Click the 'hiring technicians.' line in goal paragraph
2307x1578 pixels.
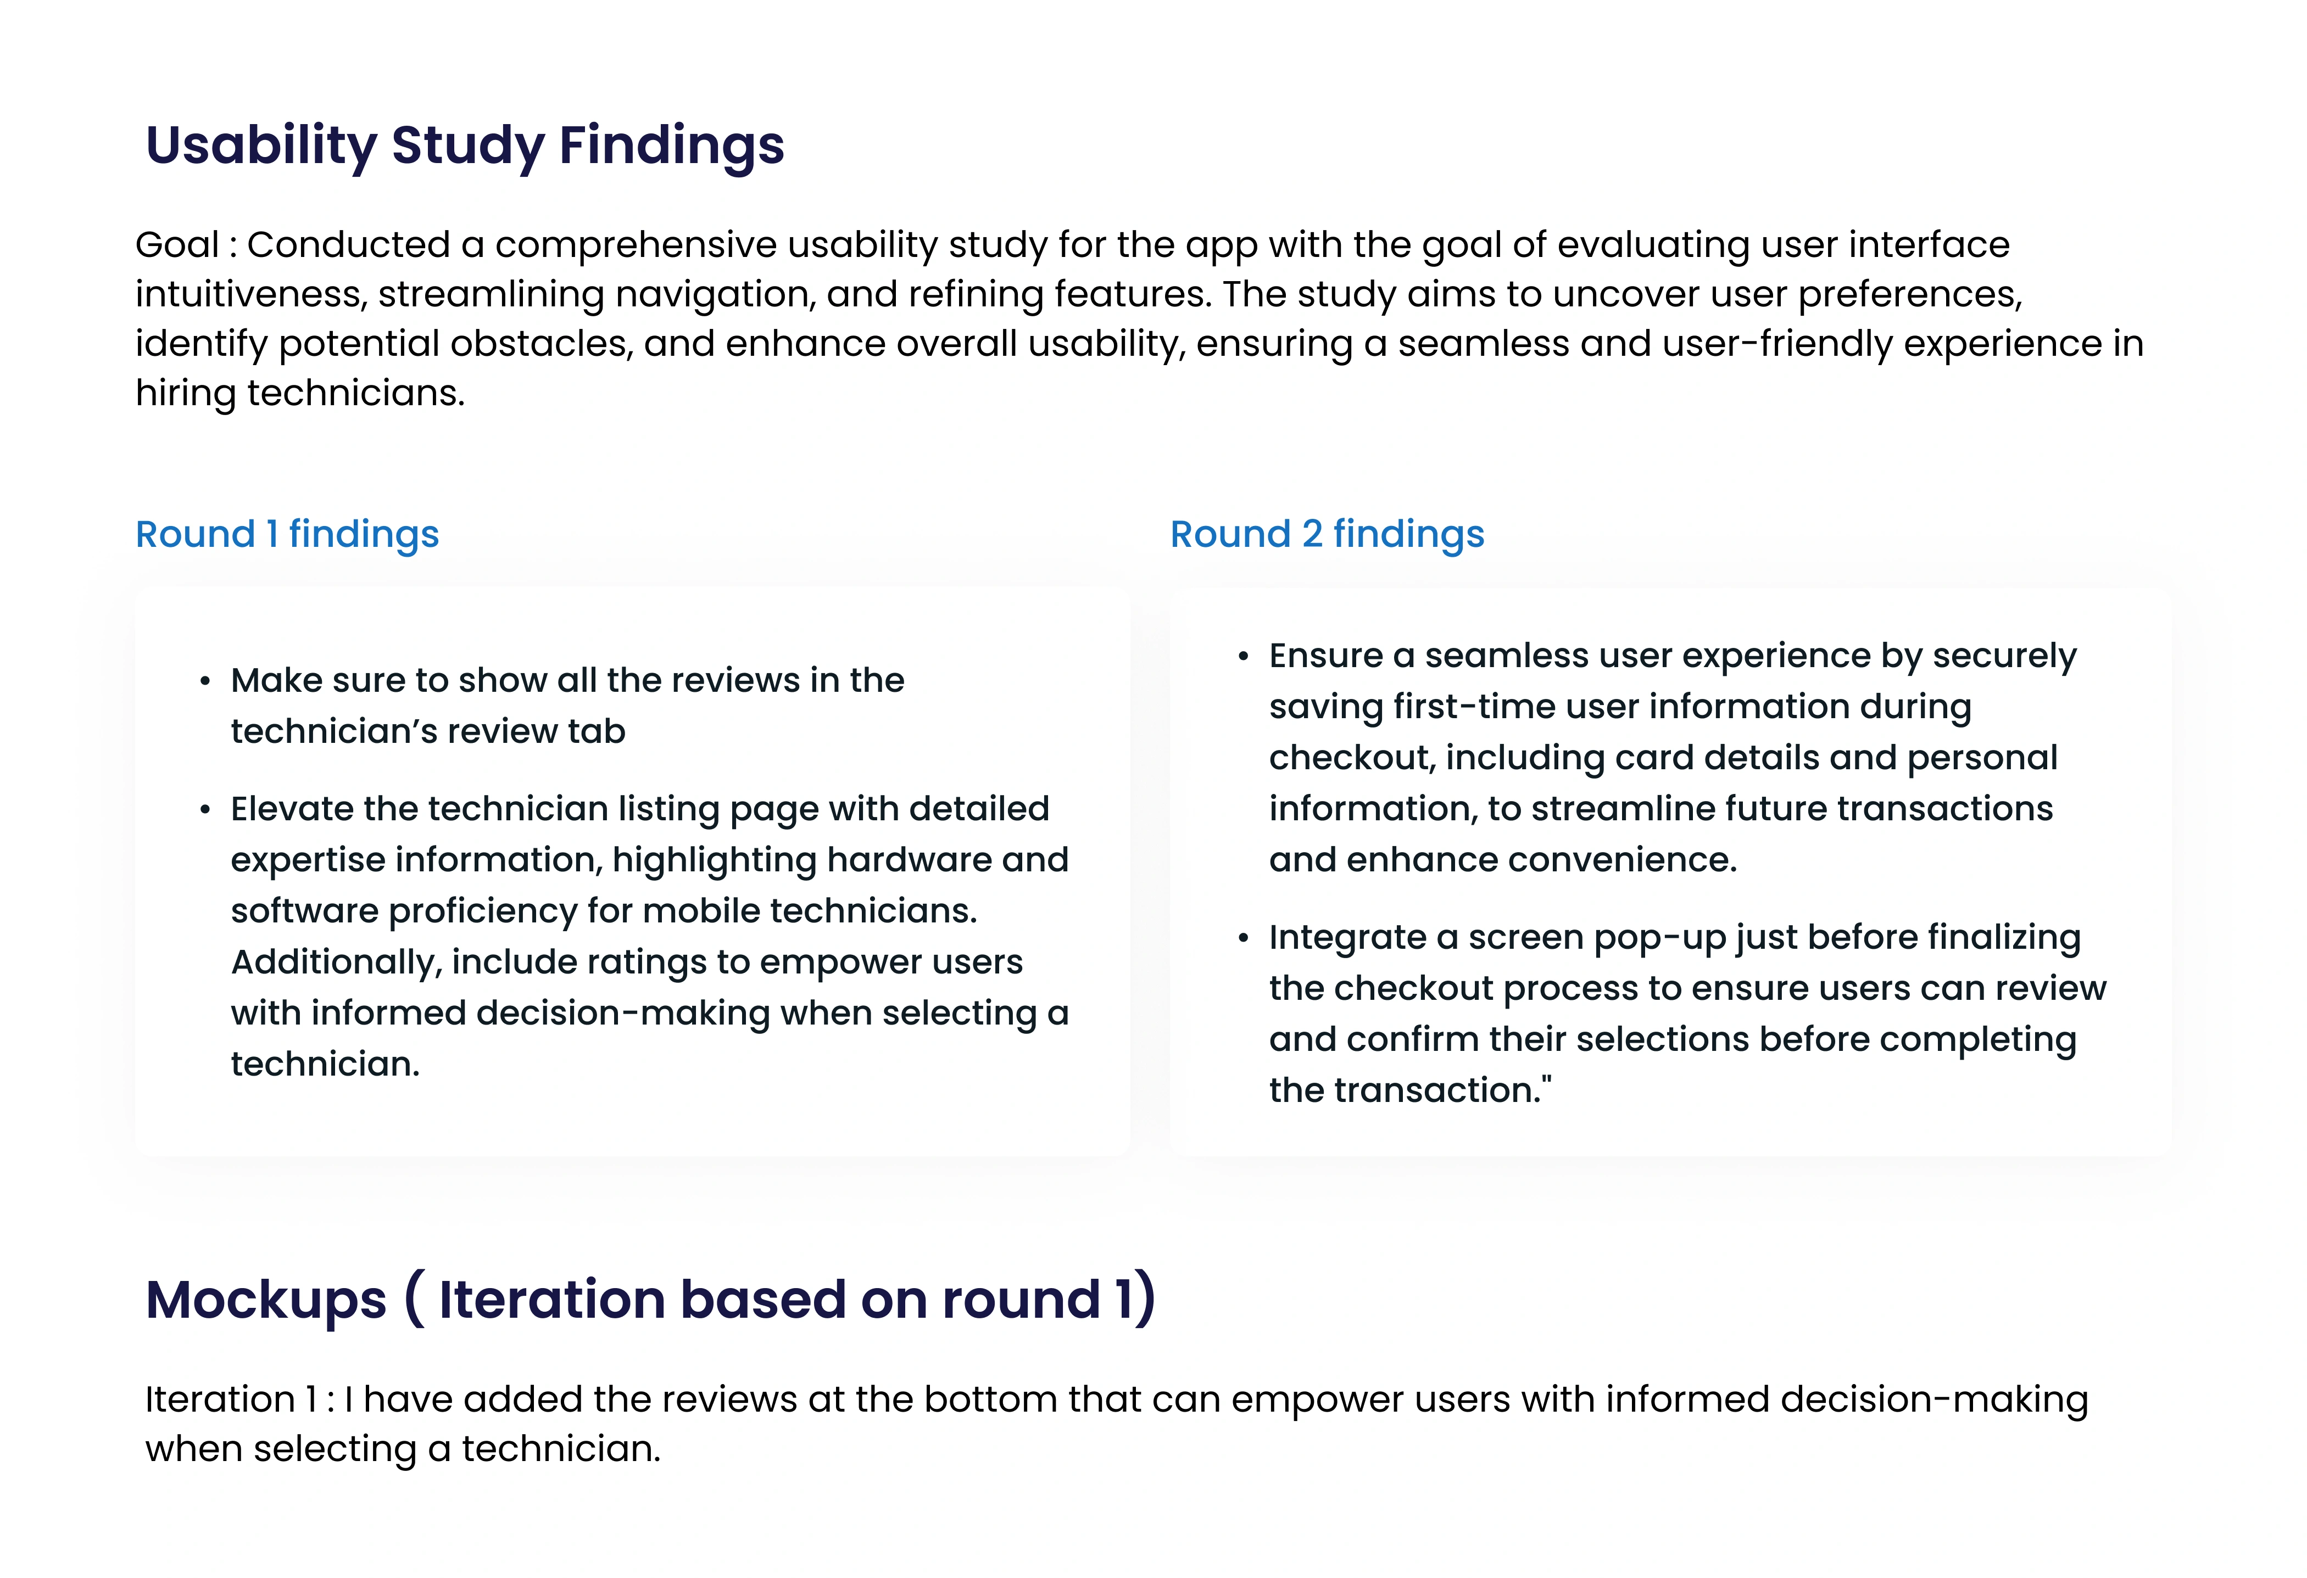pos(300,393)
